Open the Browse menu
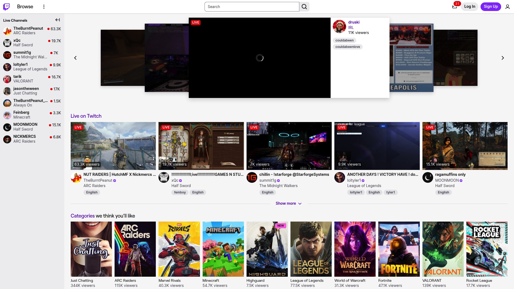 click(x=25, y=6)
